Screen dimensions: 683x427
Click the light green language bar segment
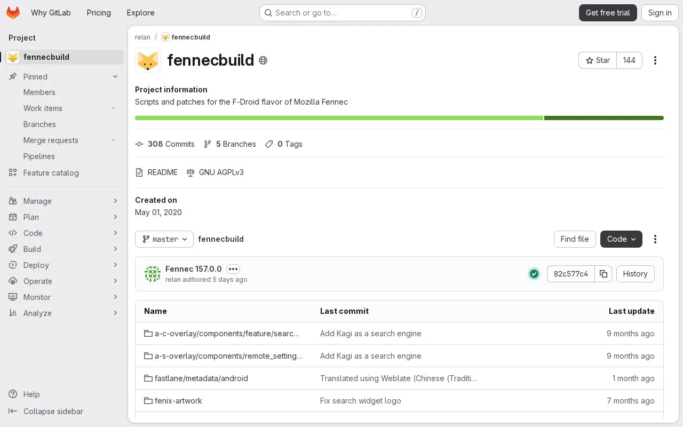339,118
